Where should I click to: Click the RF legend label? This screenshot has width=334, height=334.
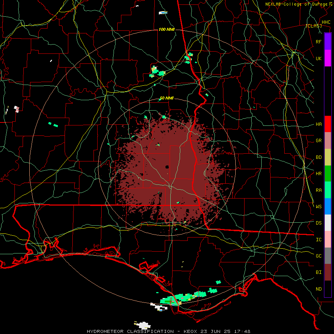[x=318, y=42]
